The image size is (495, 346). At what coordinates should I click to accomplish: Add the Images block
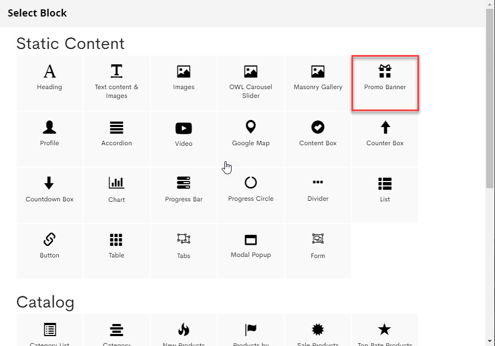pyautogui.click(x=184, y=84)
